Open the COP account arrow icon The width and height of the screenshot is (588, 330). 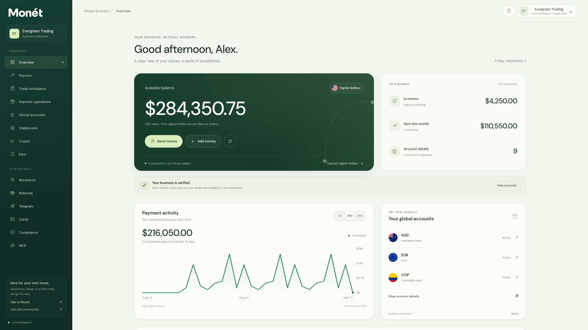pos(517,277)
